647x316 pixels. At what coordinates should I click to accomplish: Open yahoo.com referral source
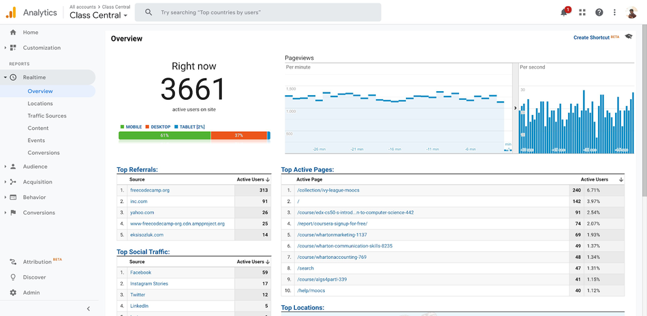pyautogui.click(x=142, y=213)
